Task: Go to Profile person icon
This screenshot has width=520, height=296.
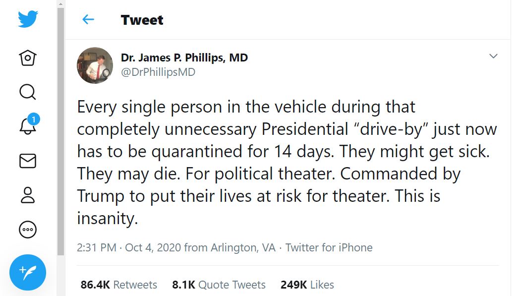Action: tap(28, 195)
